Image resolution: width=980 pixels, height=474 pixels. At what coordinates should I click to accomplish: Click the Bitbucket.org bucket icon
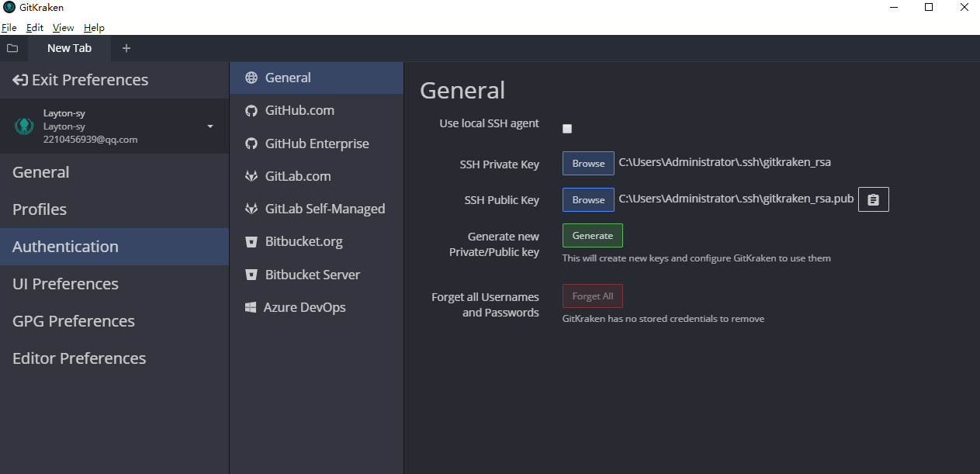(251, 242)
